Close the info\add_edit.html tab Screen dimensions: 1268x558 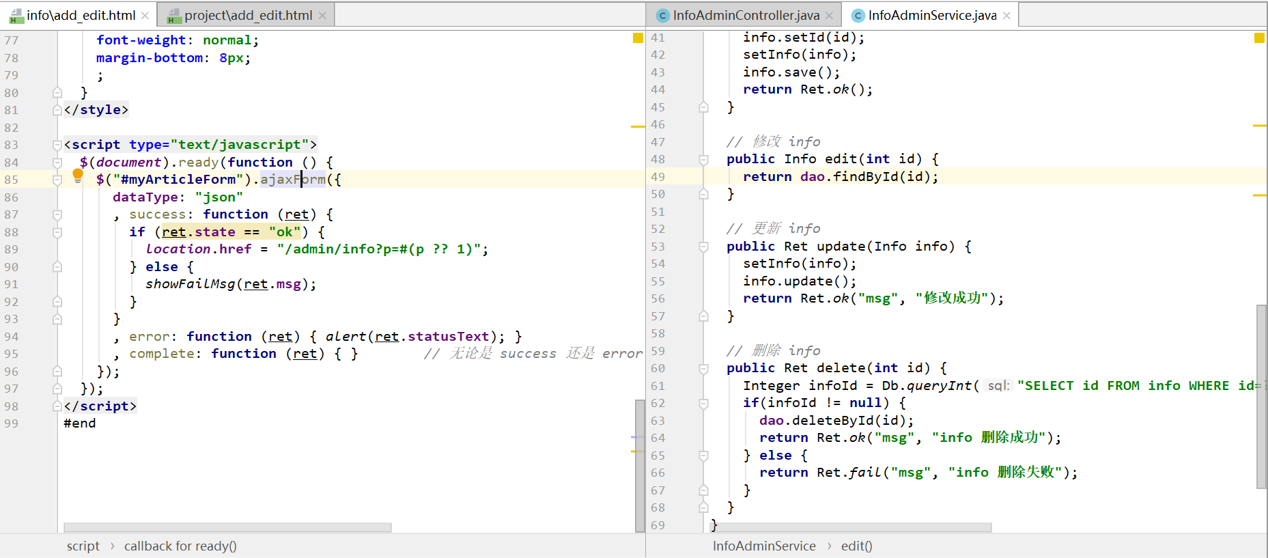(x=145, y=15)
